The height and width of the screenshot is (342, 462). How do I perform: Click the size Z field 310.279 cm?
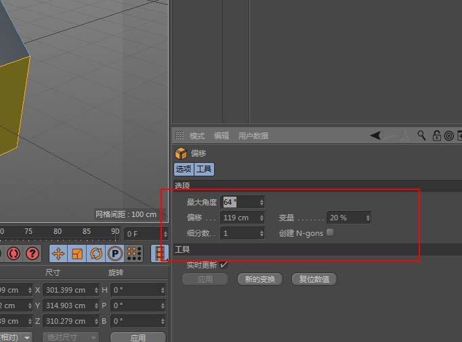(70, 321)
